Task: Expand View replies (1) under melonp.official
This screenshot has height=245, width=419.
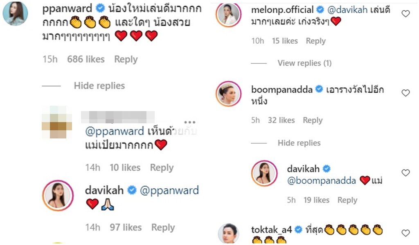Action: pyautogui.click(x=304, y=63)
